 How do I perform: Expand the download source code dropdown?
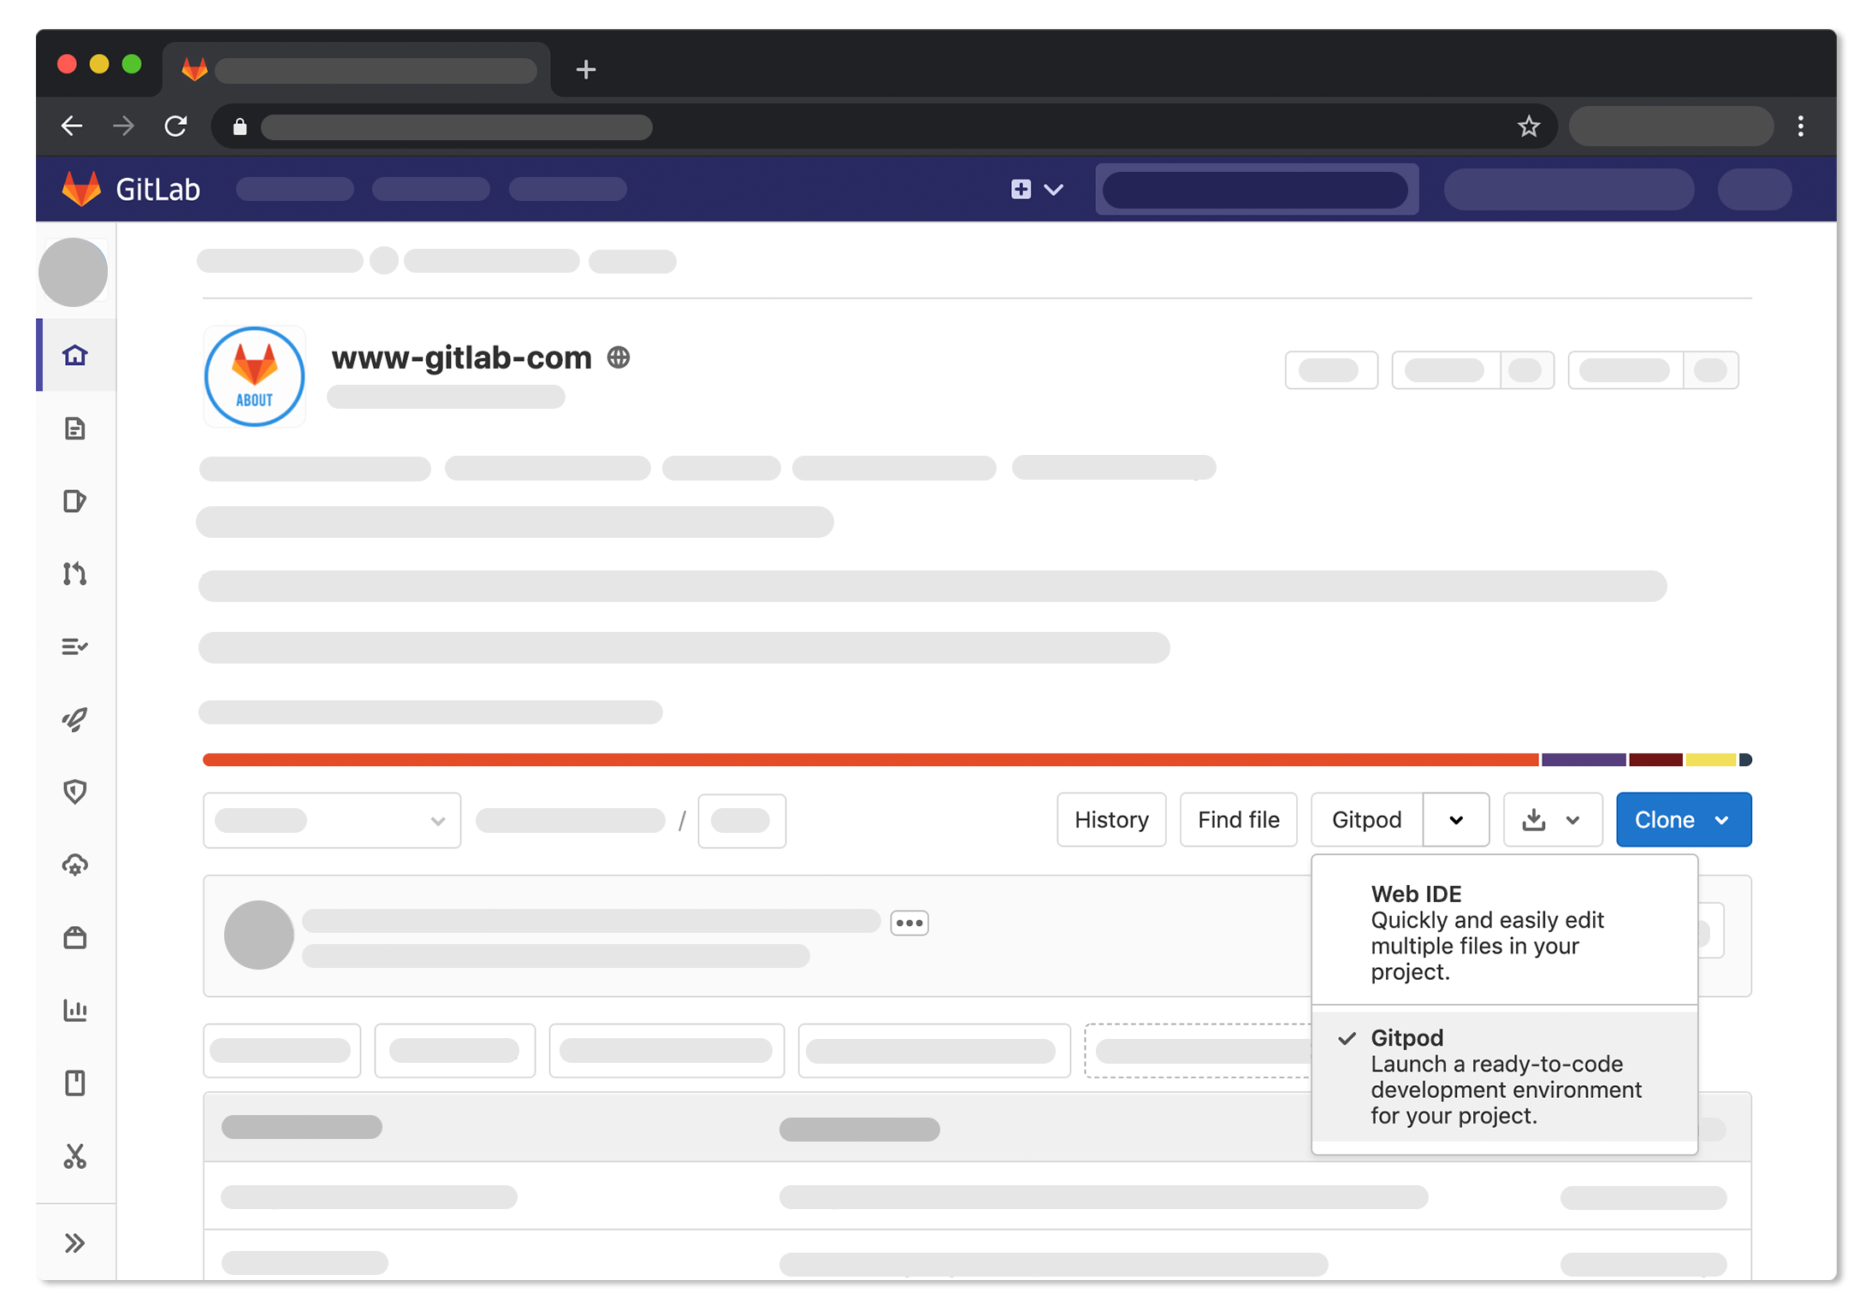[1552, 820]
